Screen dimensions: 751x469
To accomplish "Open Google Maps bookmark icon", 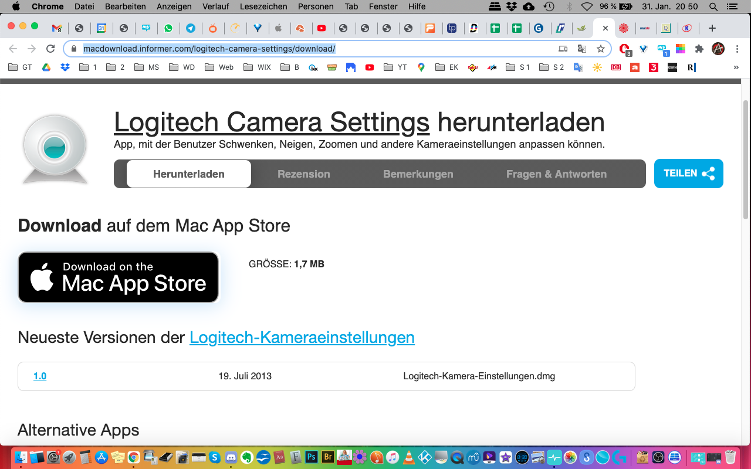I will (421, 67).
